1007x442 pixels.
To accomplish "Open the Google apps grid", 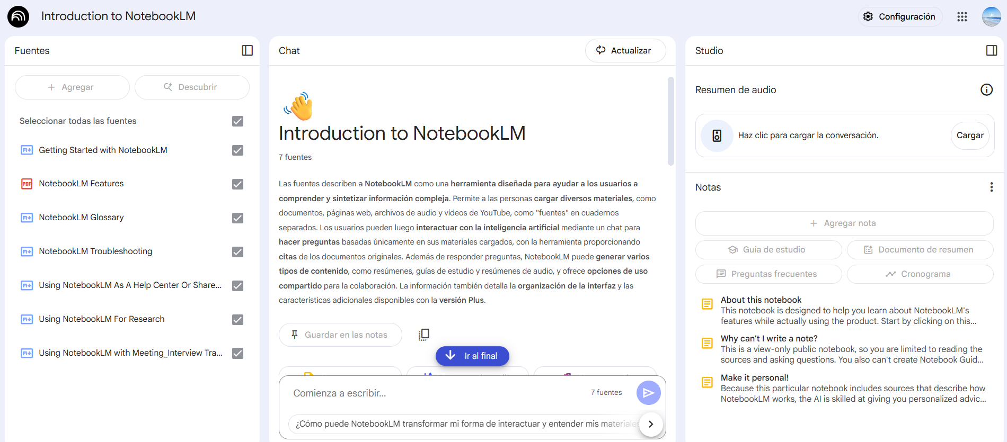I will click(x=962, y=16).
